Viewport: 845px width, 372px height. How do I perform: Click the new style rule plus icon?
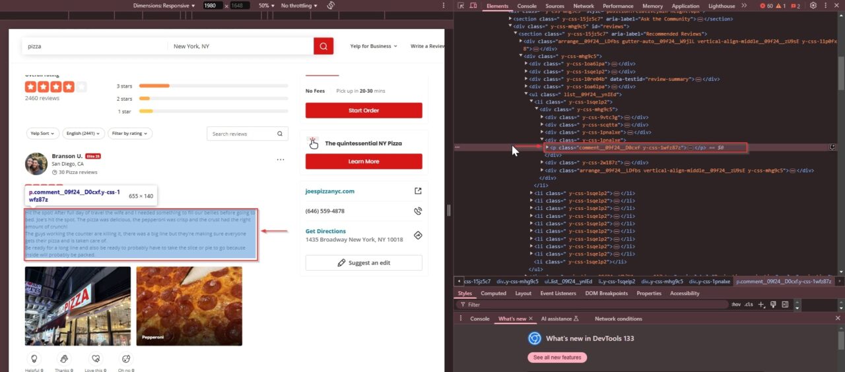click(761, 305)
